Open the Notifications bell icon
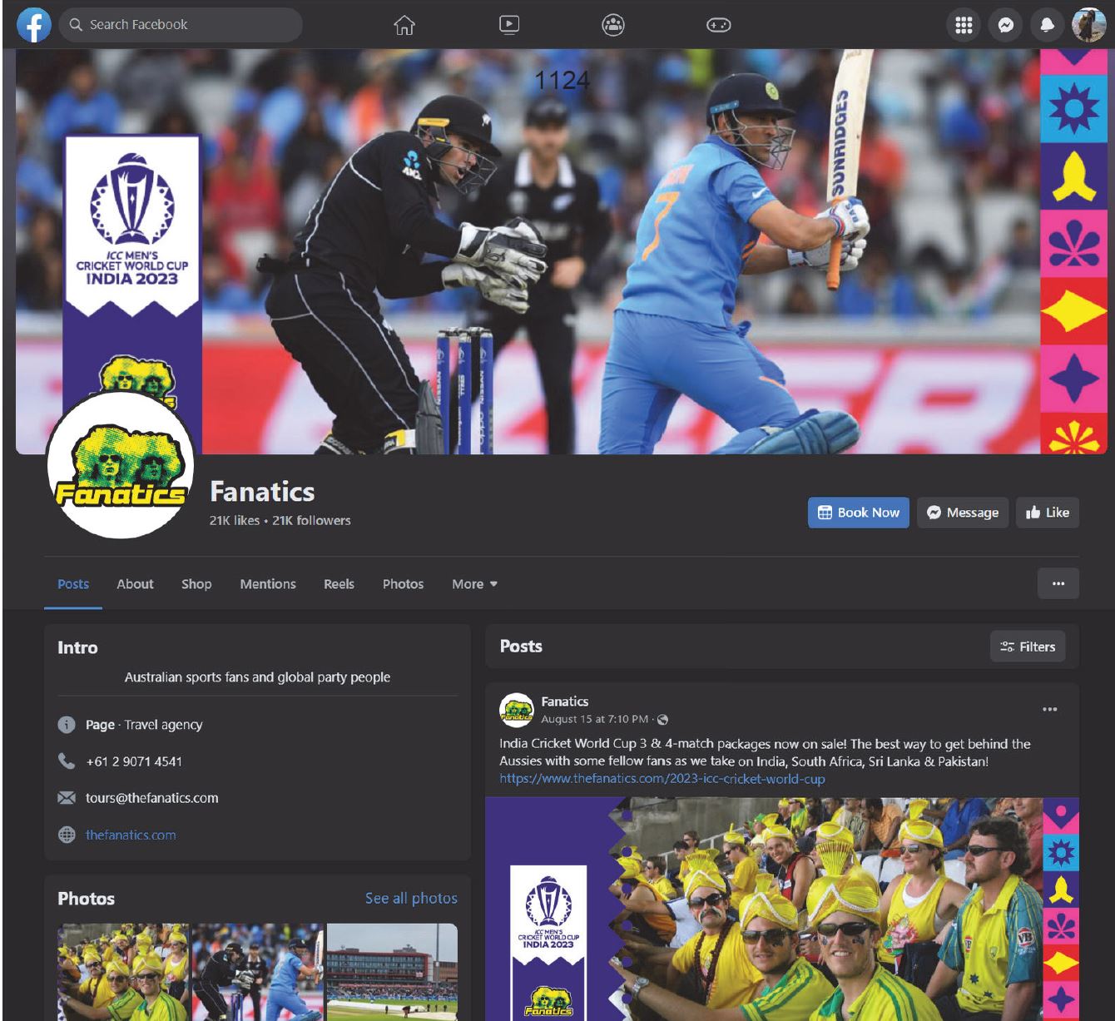 1047,25
